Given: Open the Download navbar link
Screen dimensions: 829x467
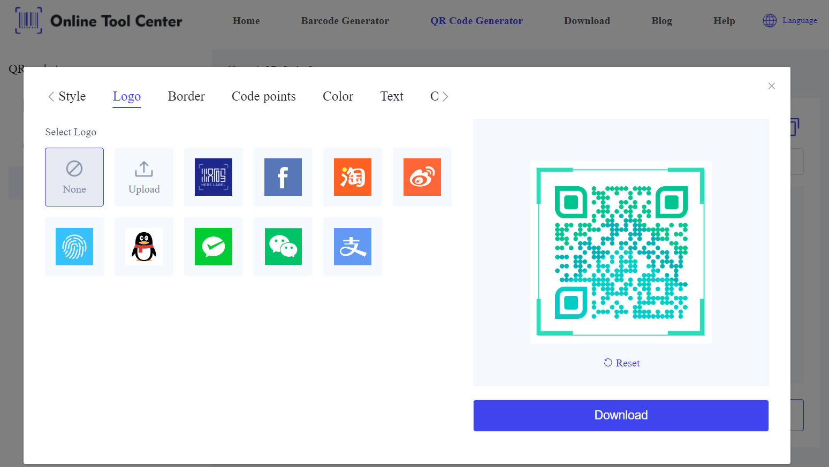Looking at the screenshot, I should pyautogui.click(x=587, y=21).
